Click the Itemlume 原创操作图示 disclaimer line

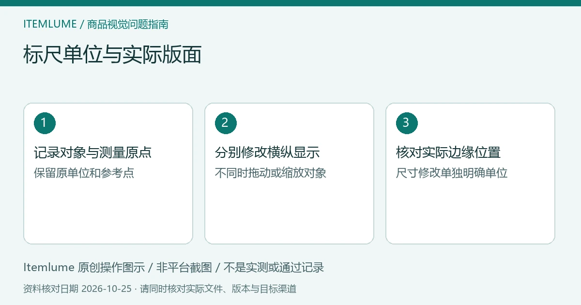tap(174, 267)
